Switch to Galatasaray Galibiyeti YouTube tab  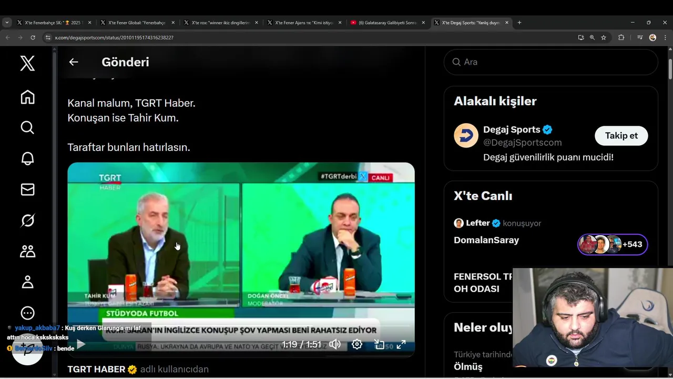pyautogui.click(x=388, y=23)
